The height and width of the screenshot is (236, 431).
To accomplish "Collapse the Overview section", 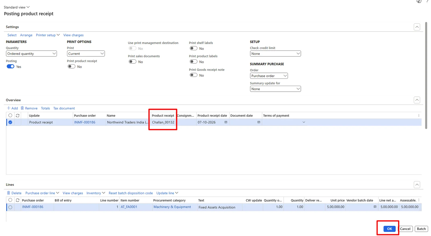I will pos(417,100).
